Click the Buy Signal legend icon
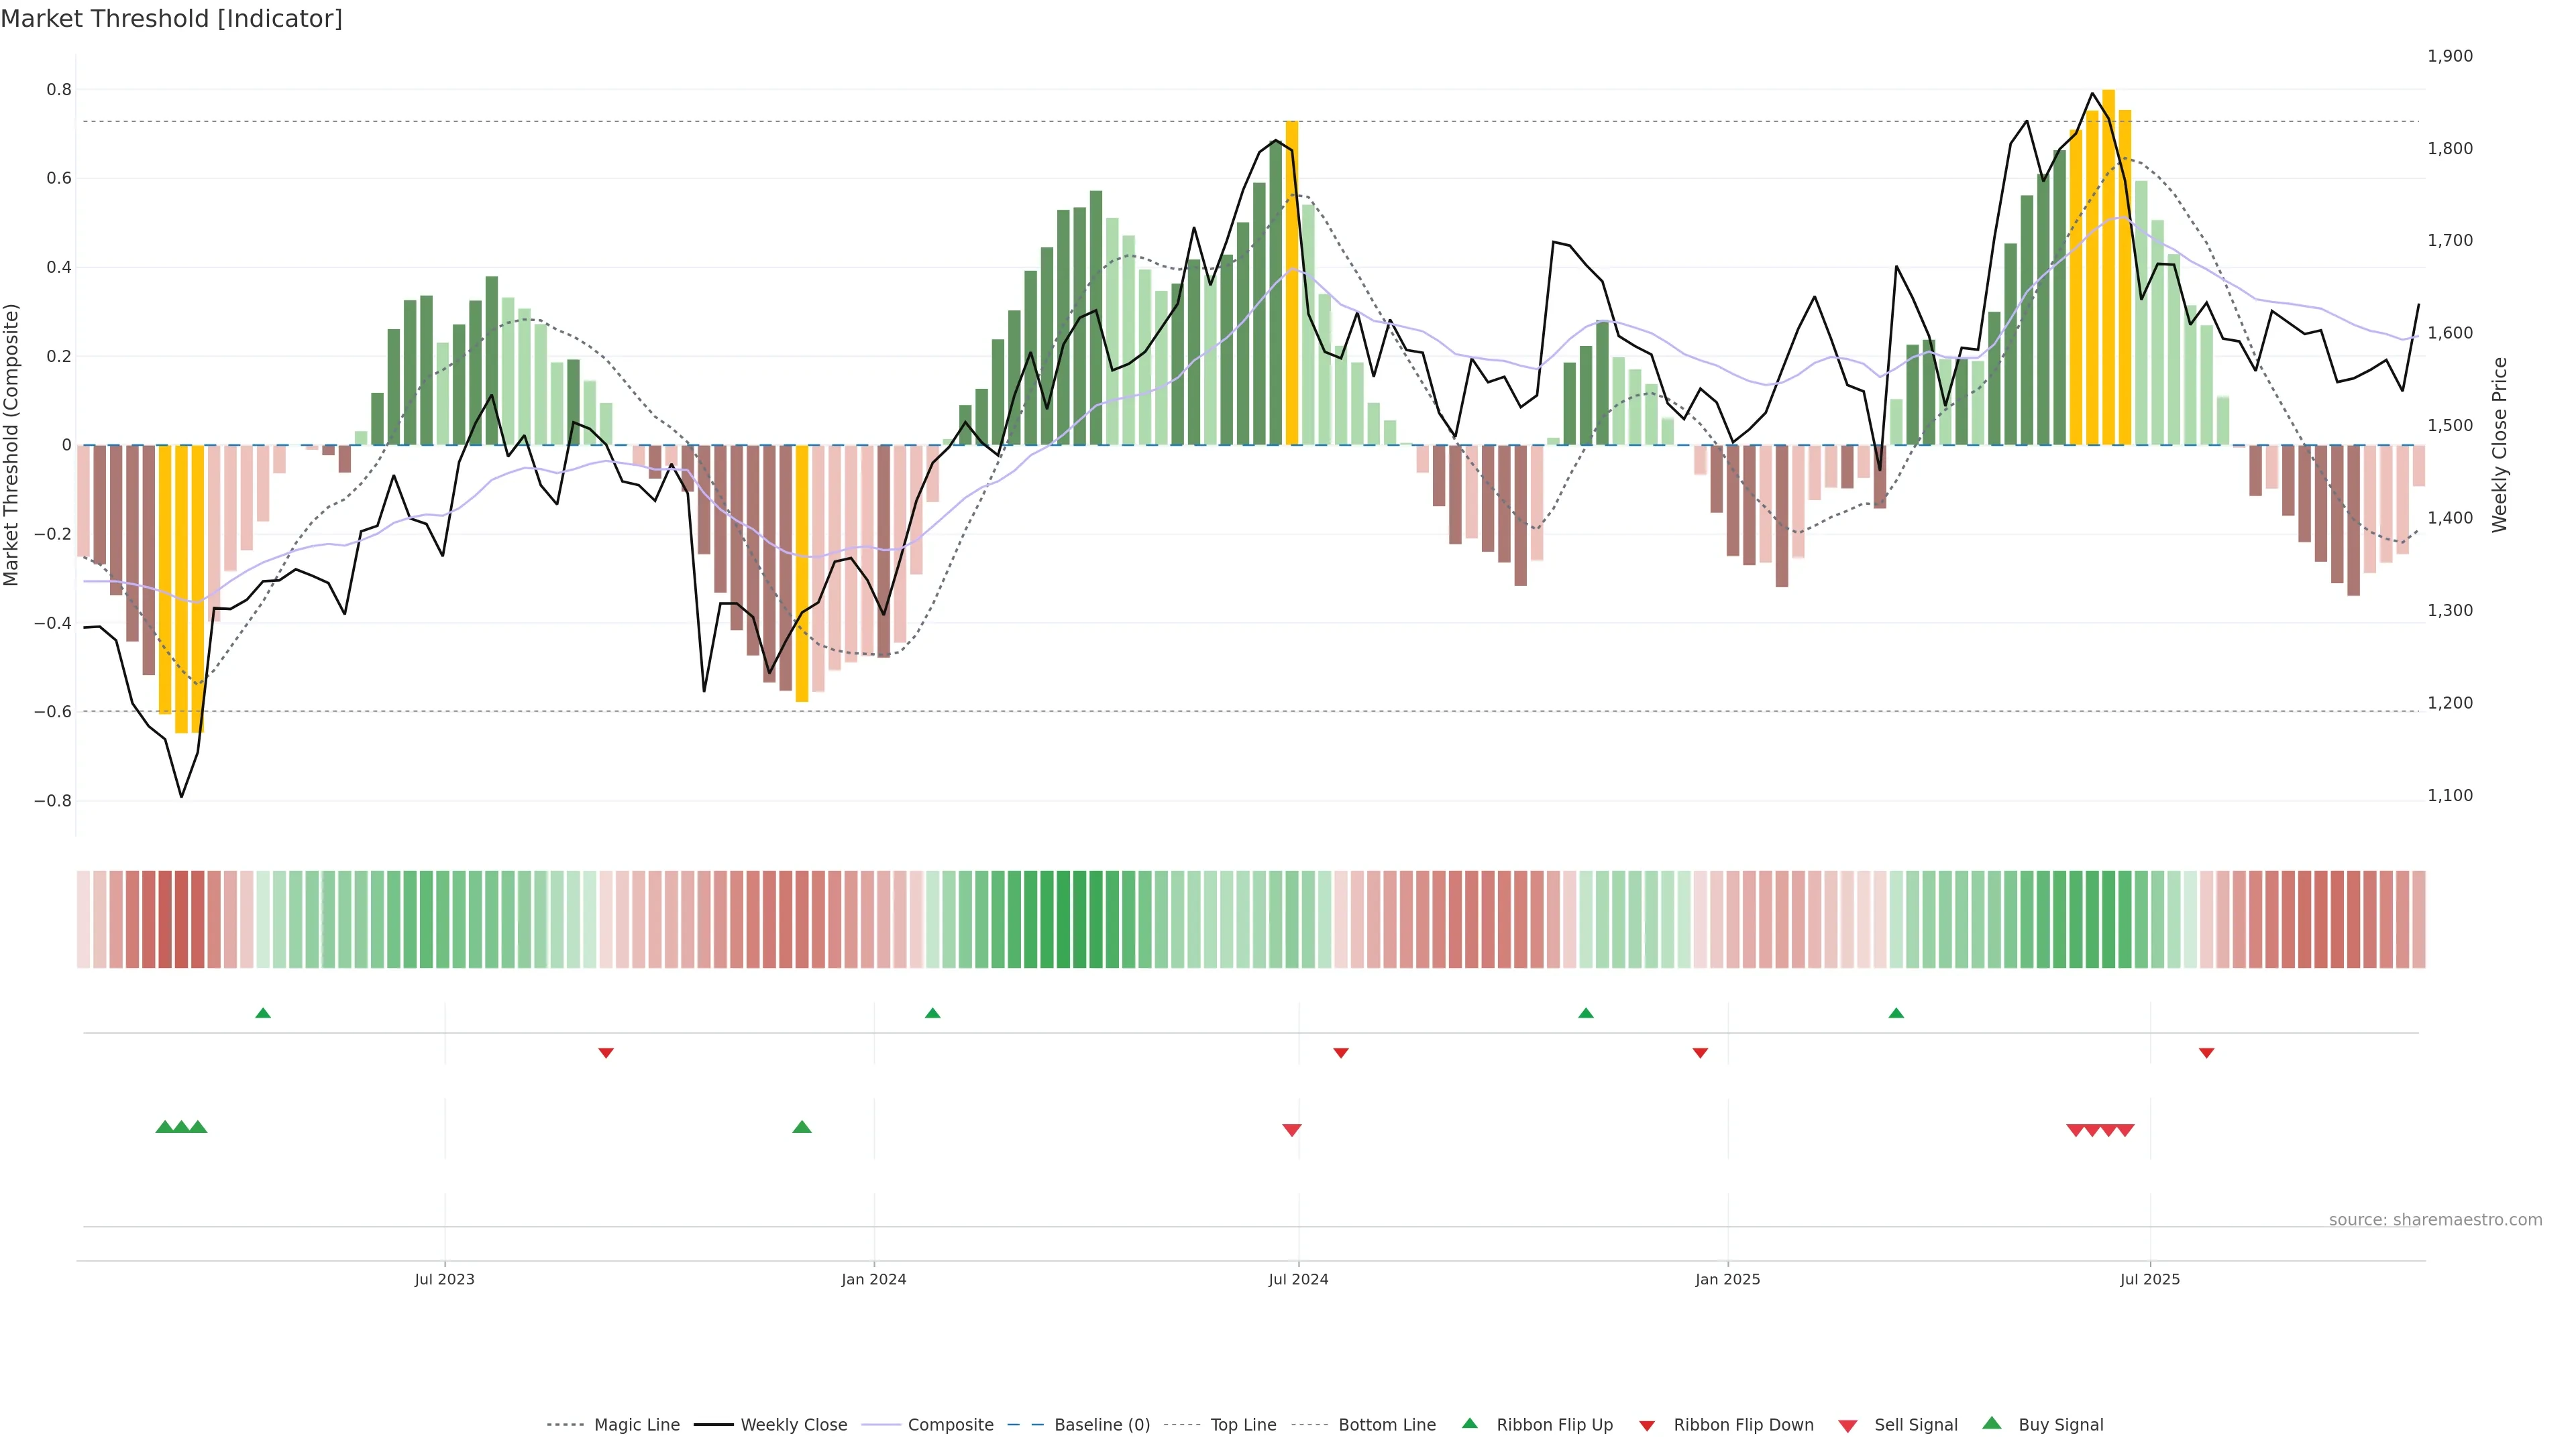 pyautogui.click(x=1991, y=1423)
